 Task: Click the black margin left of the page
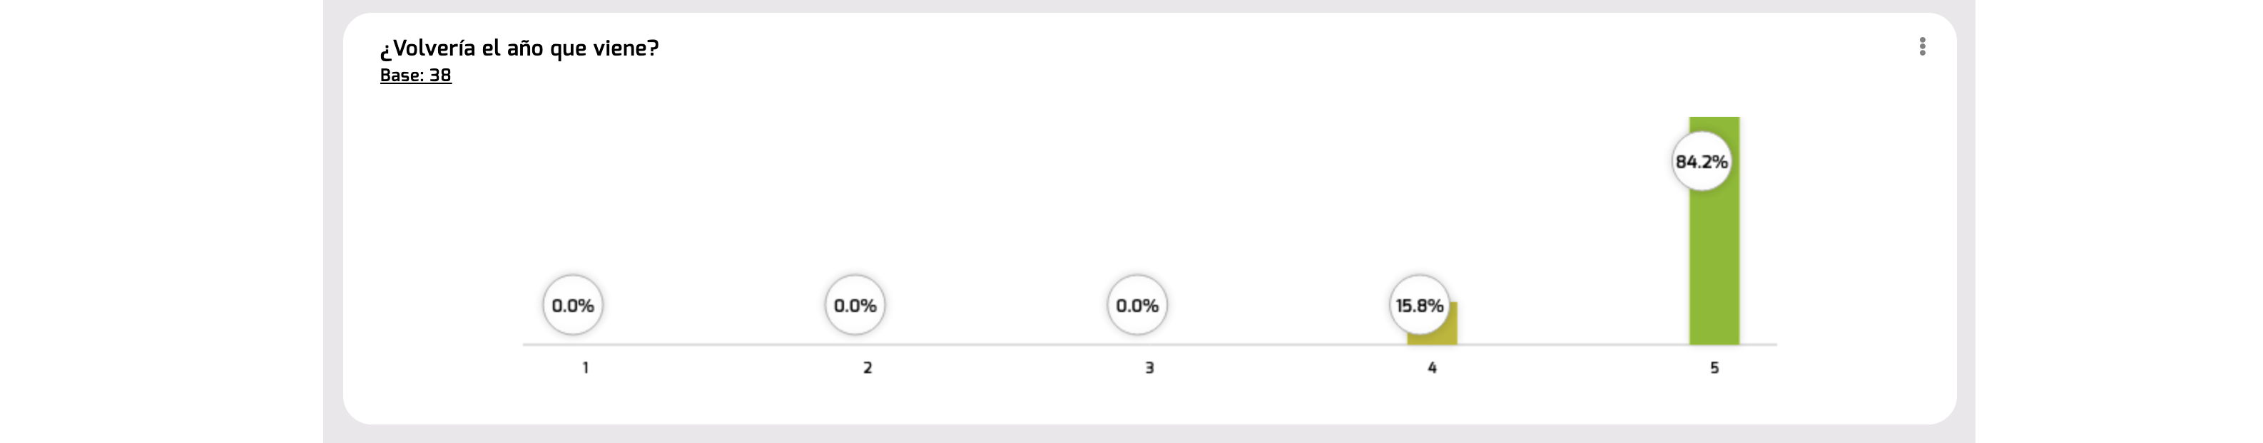click(158, 219)
